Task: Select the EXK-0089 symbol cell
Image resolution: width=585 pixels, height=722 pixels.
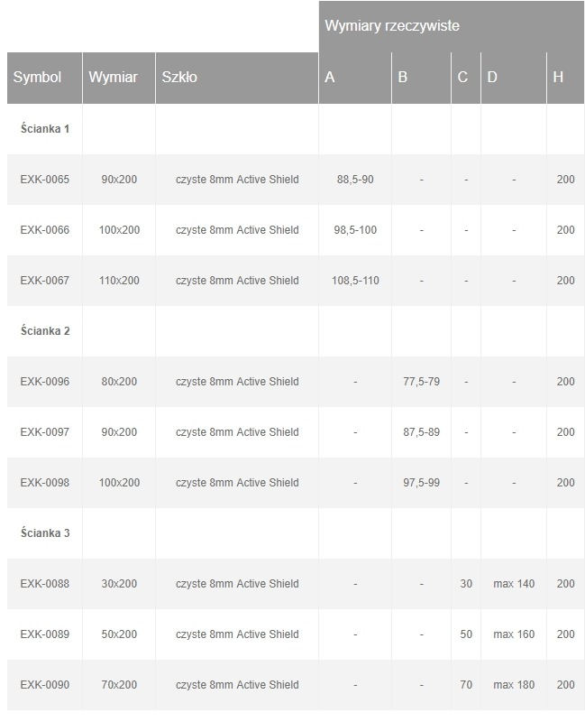Action: 44,634
